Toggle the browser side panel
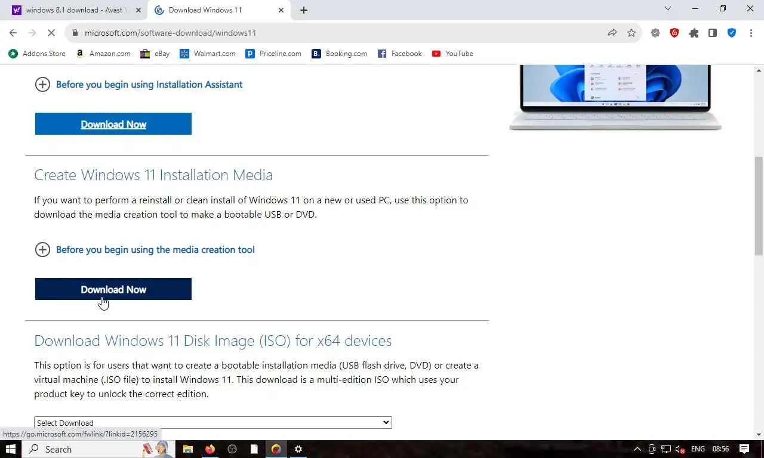764x458 pixels. point(713,33)
